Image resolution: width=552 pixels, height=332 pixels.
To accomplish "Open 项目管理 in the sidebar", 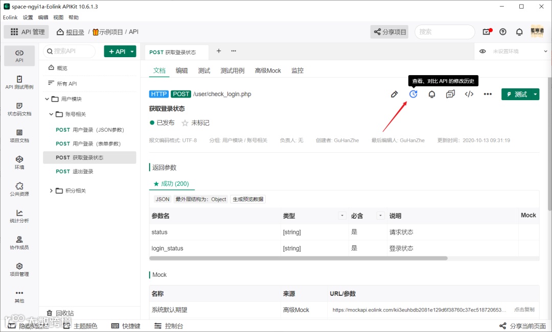I will [x=19, y=270].
